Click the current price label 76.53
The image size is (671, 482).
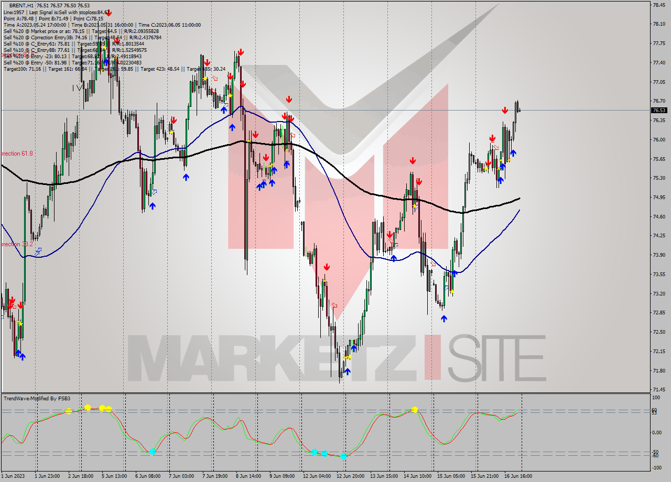[x=659, y=111]
